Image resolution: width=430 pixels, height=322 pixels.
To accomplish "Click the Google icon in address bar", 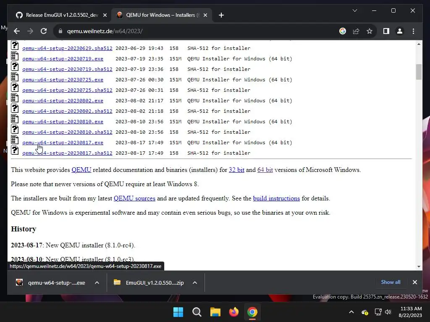I will tap(343, 31).
